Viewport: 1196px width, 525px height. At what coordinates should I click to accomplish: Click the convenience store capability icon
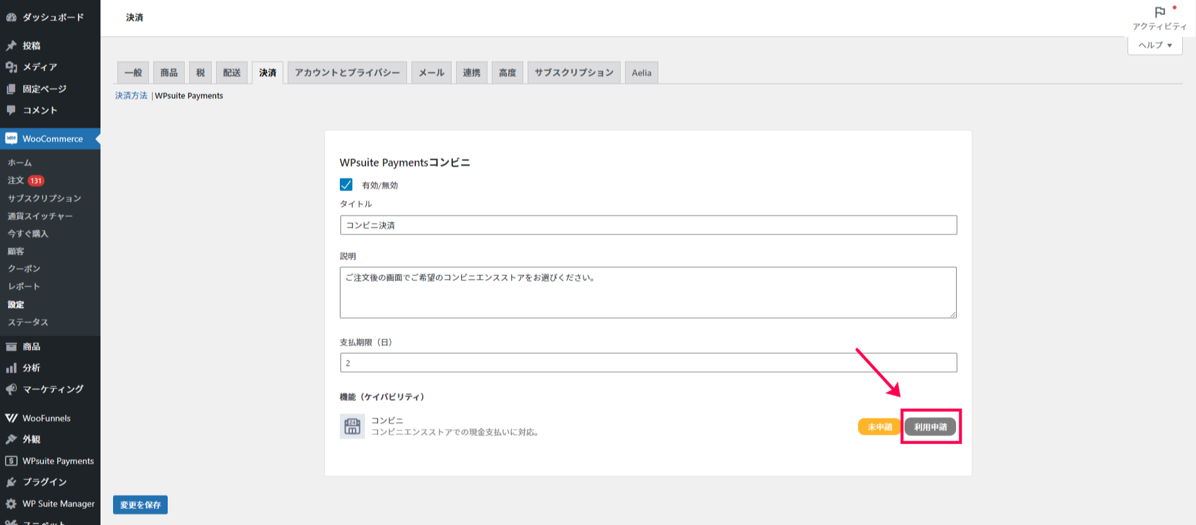click(352, 426)
